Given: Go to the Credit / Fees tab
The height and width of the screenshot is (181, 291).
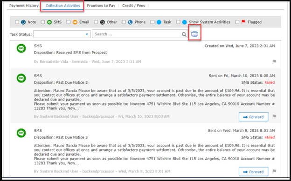Looking at the screenshot, I should 134,6.
